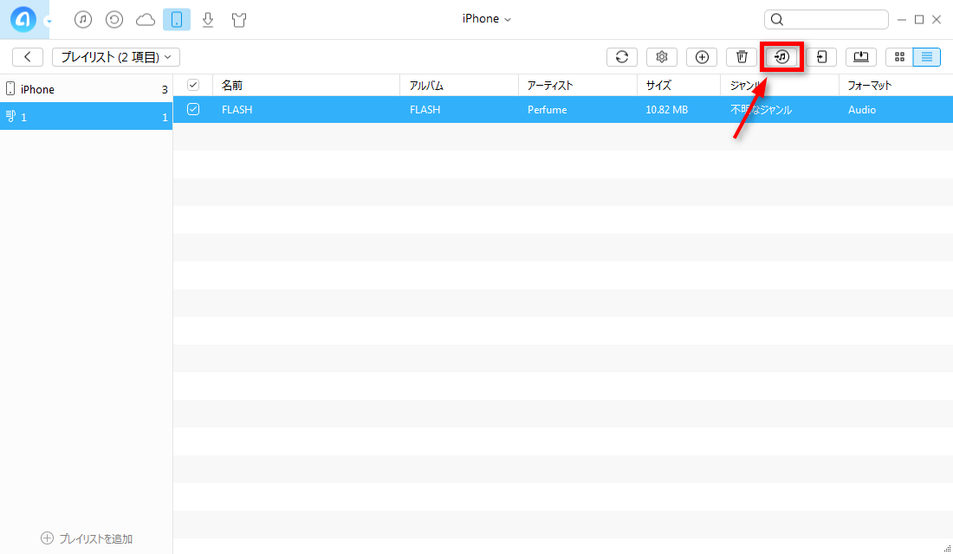The width and height of the screenshot is (953, 554).
Task: Click the プレイリストを追加 button
Action: click(87, 538)
